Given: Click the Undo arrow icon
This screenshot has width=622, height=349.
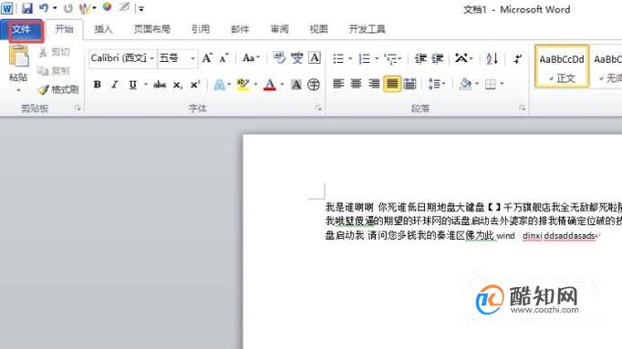Looking at the screenshot, I should tap(44, 8).
